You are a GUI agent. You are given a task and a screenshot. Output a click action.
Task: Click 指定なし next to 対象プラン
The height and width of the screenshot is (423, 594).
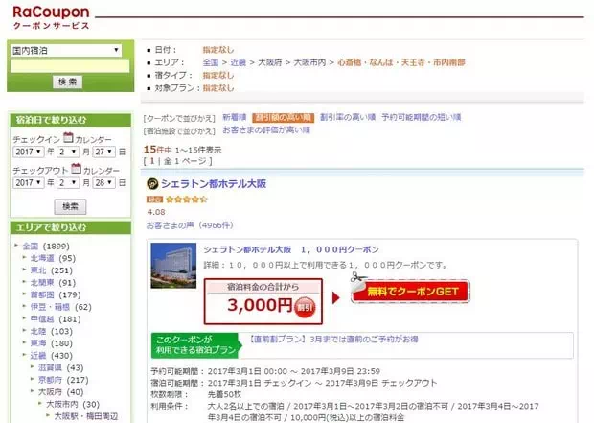point(218,88)
